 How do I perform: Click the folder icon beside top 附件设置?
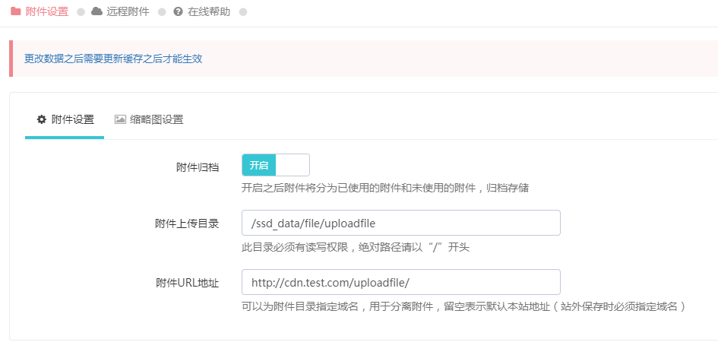(x=15, y=12)
